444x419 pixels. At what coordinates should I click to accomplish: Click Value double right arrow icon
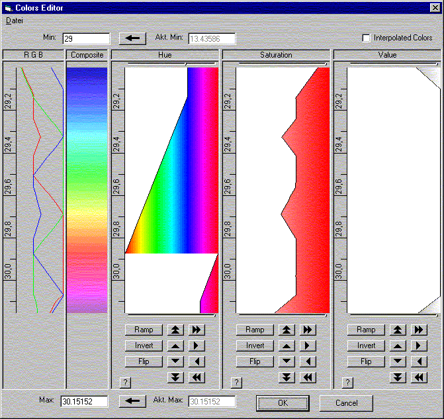[419, 330]
